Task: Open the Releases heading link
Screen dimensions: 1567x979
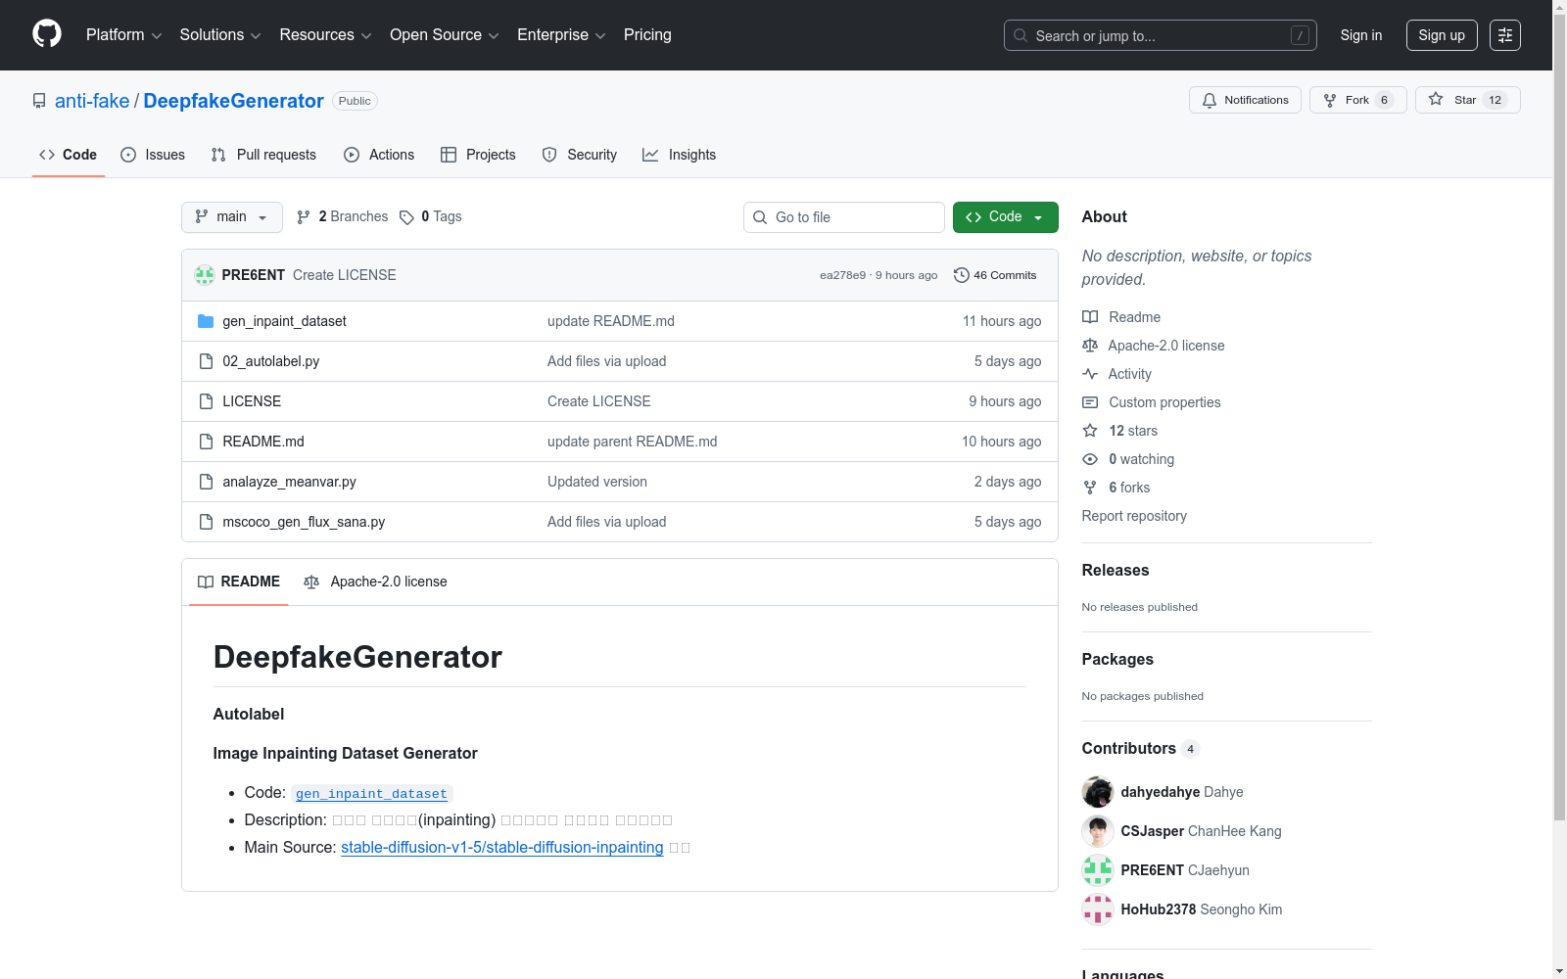Action: point(1116,571)
